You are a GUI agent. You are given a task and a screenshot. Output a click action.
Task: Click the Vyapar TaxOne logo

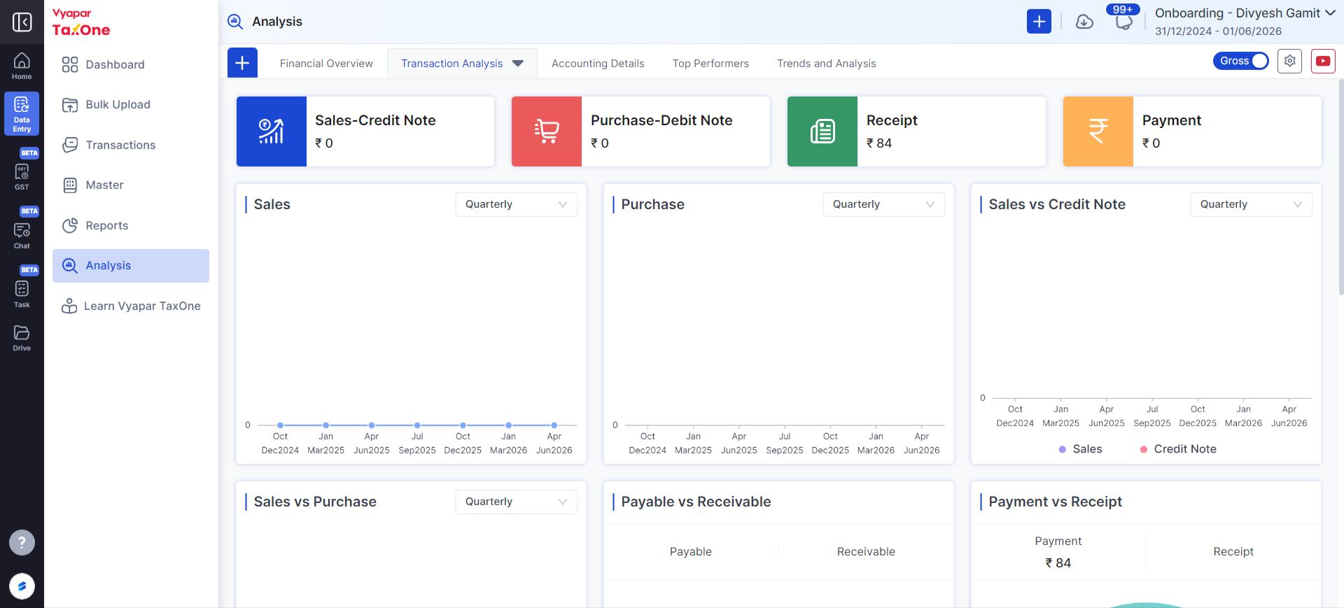pos(81,22)
